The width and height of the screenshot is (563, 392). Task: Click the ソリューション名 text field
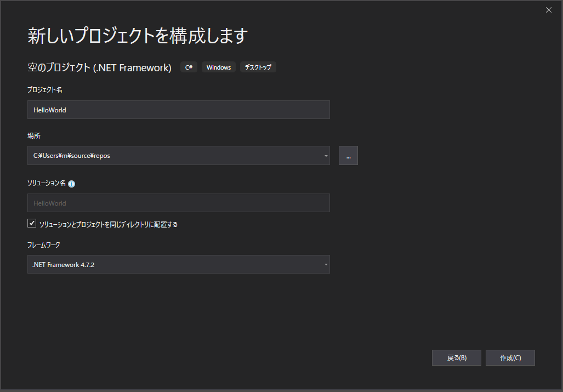click(x=178, y=202)
